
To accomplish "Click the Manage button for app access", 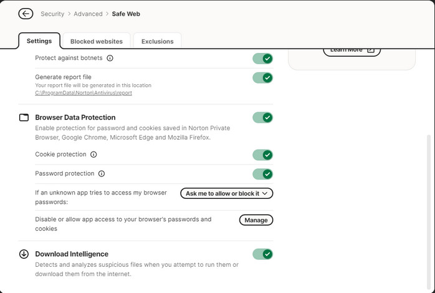I will [x=256, y=220].
